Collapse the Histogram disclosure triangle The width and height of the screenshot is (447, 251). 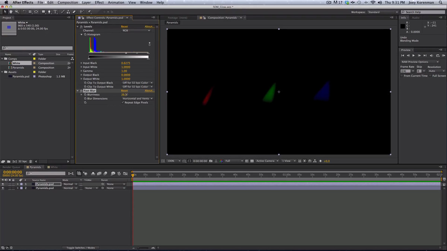click(x=81, y=34)
